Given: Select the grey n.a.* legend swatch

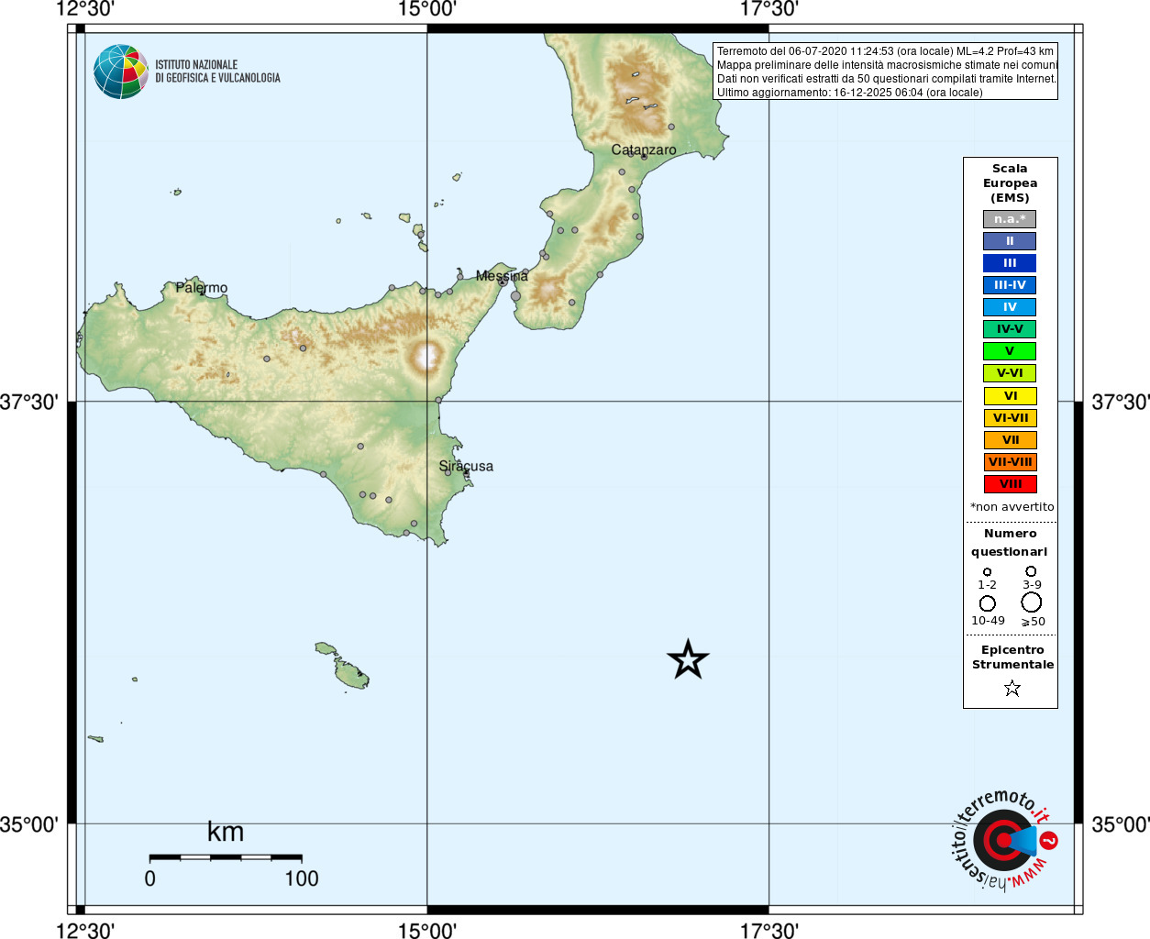Looking at the screenshot, I should [x=1010, y=219].
